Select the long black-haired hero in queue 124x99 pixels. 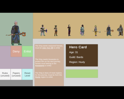[69, 30]
